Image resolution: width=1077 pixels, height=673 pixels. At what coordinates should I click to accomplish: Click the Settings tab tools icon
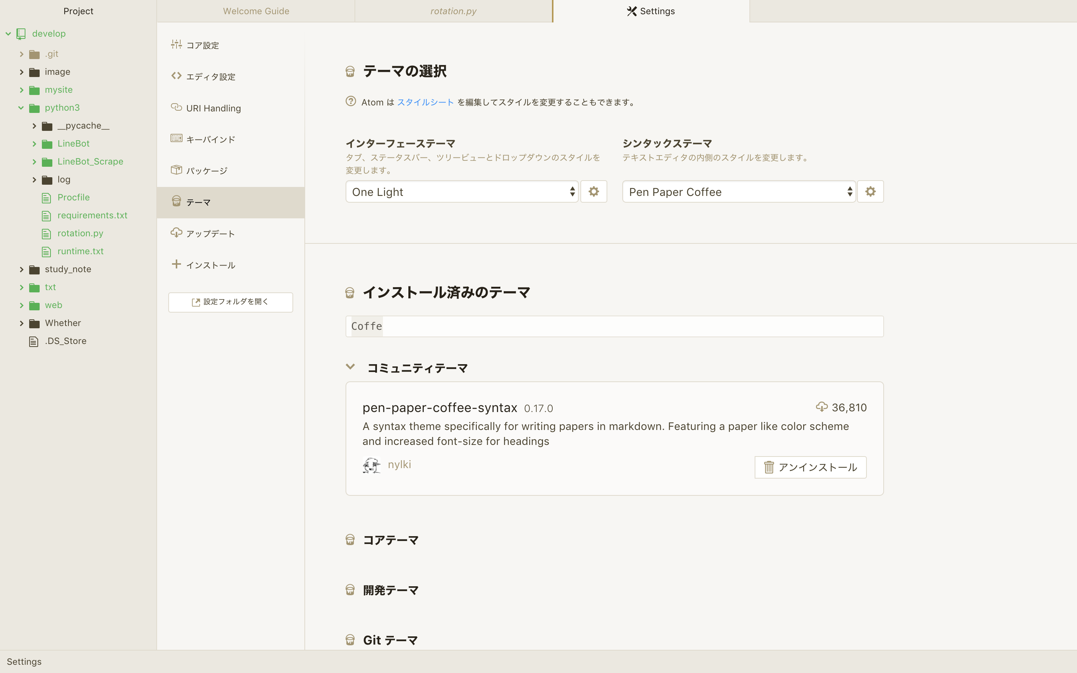[x=632, y=11]
